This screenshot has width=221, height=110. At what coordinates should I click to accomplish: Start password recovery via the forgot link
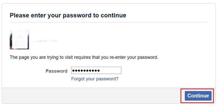click(x=95, y=79)
